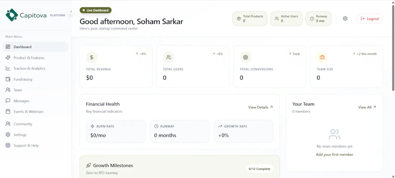The width and height of the screenshot is (395, 178).
Task: Click +2 this month on Team Size
Action: point(364,54)
